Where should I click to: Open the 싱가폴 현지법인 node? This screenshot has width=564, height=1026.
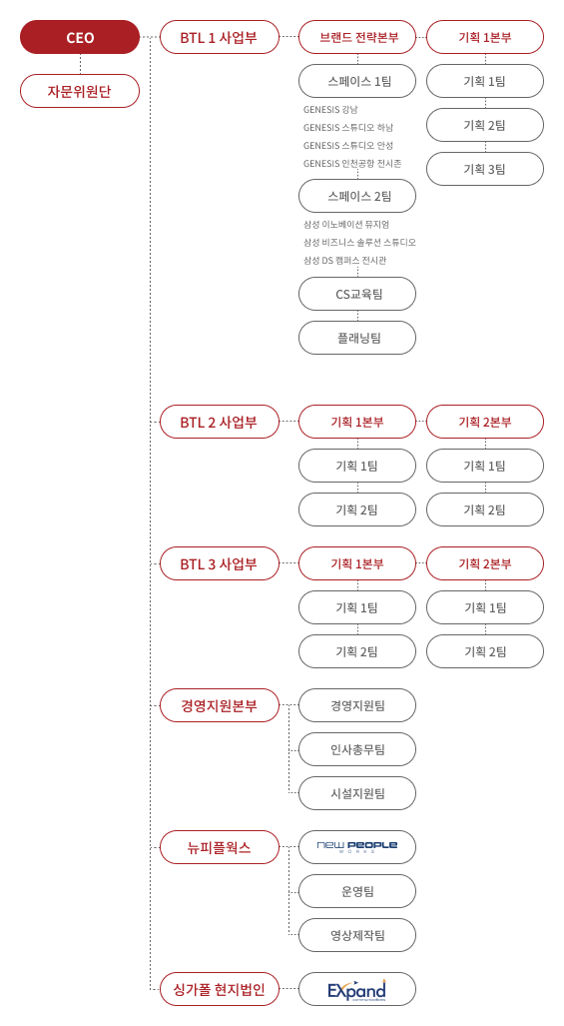coord(220,989)
